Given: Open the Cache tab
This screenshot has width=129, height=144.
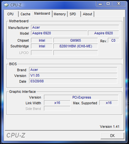Looking at the screenshot, I should coord(25,14).
